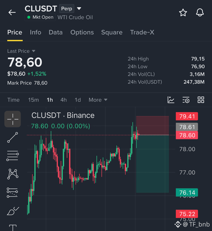Screen dimensions: 212x231
Task: Tap the Mkt Open status badge
Action: click(x=40, y=17)
